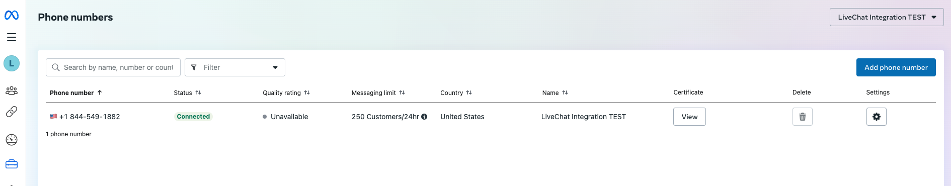951x186 pixels.
Task: Sort by Quality rating column header
Action: (286, 92)
